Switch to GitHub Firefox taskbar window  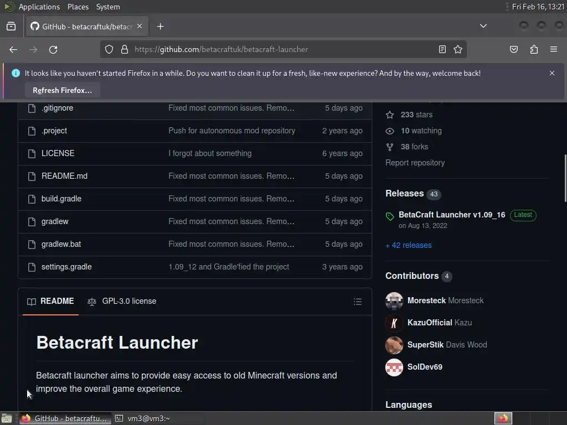[x=65, y=418]
